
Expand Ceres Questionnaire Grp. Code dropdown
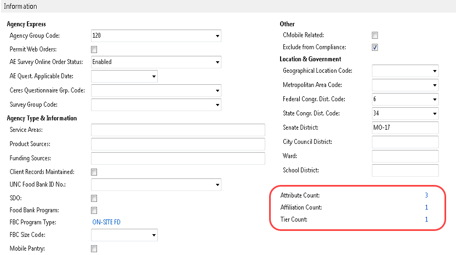point(217,90)
